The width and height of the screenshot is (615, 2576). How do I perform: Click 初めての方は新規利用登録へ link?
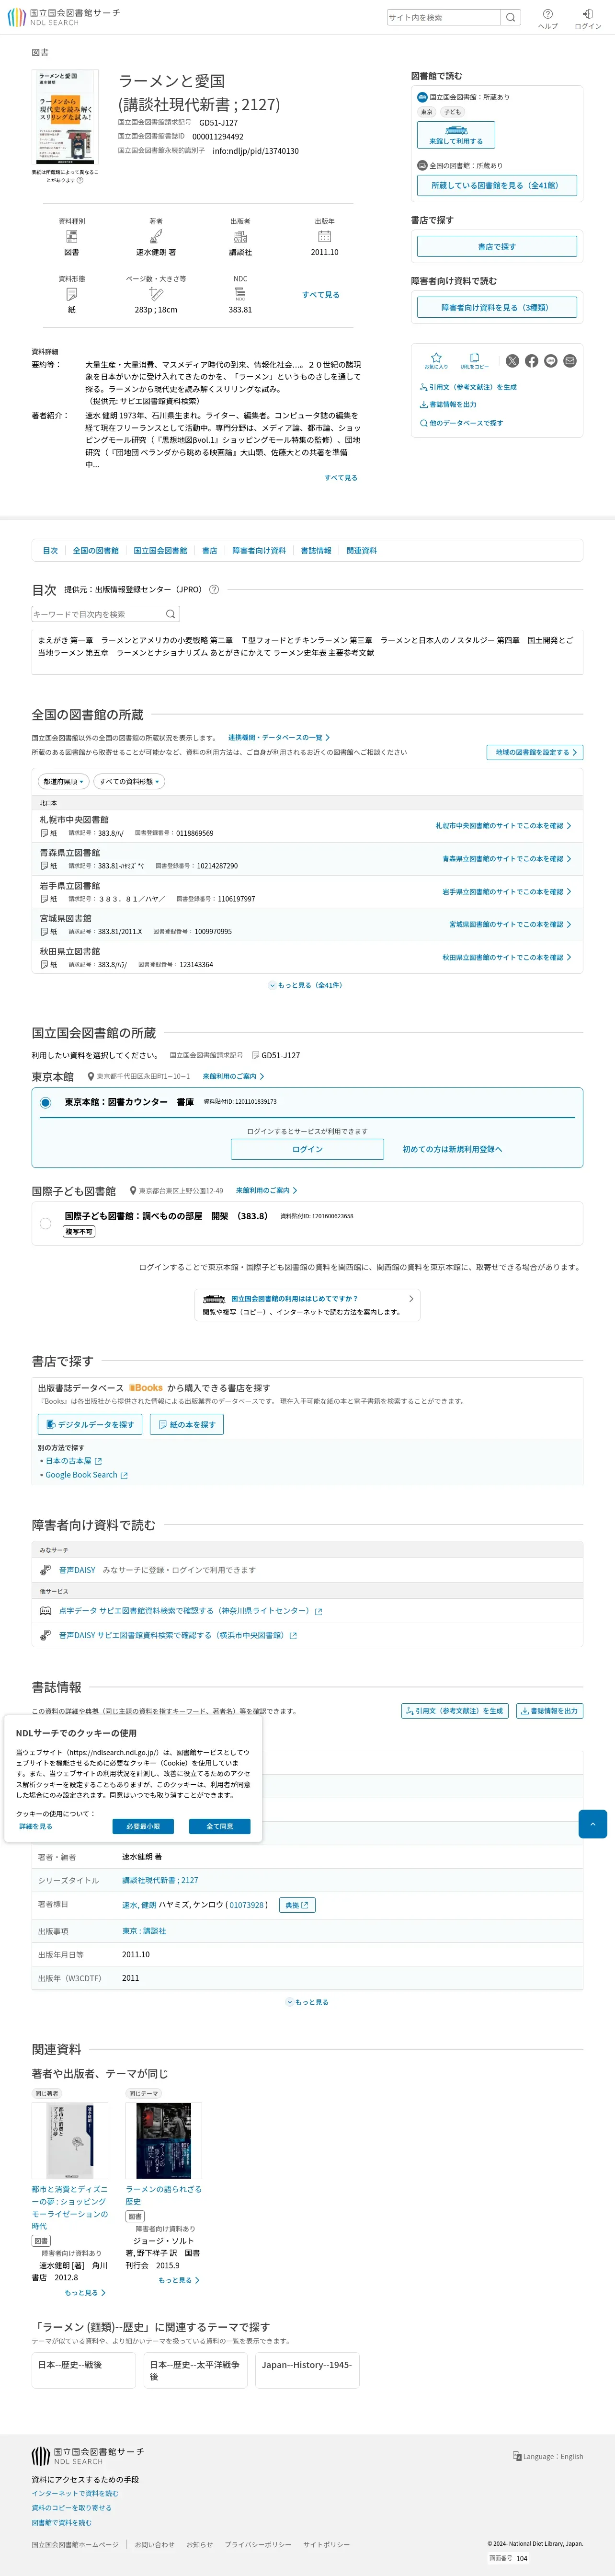click(x=452, y=1149)
